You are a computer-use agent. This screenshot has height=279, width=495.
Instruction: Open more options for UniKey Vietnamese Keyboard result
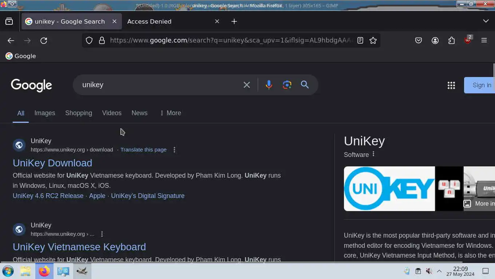tap(102, 234)
